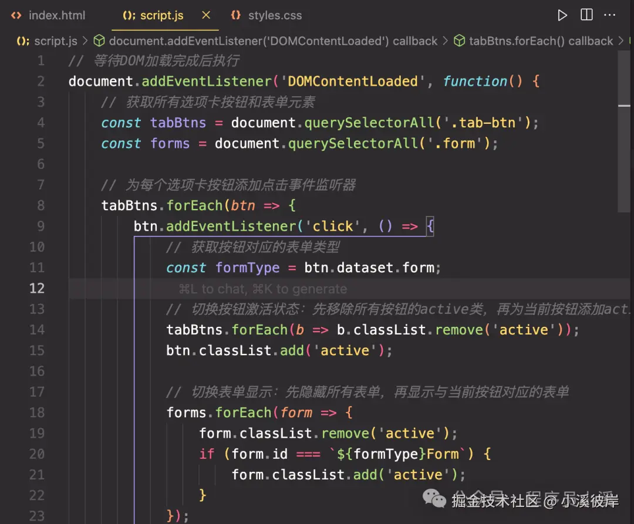The height and width of the screenshot is (524, 634).
Task: Click the 'click' event string on line 9
Action: coord(332,226)
